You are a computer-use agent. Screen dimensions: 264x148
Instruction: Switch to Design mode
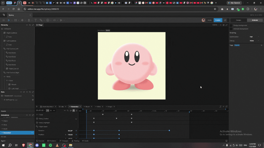coord(238,20)
